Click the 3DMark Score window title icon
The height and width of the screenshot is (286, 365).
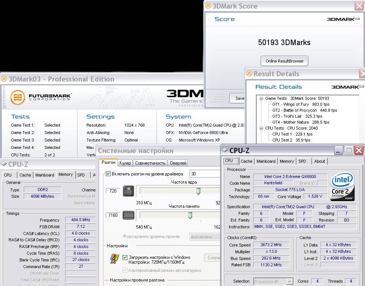pyautogui.click(x=208, y=6)
